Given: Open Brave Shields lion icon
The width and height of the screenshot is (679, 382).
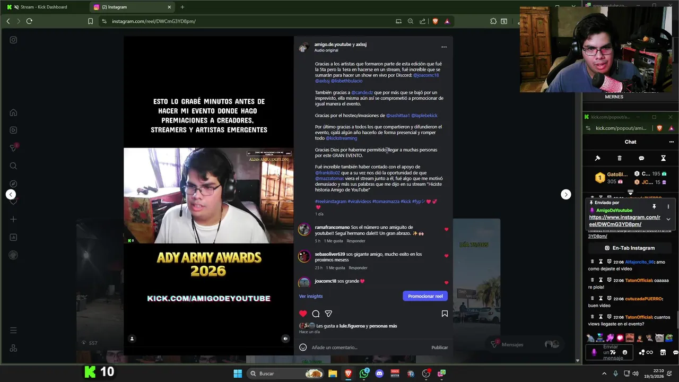Looking at the screenshot, I should tap(436, 21).
